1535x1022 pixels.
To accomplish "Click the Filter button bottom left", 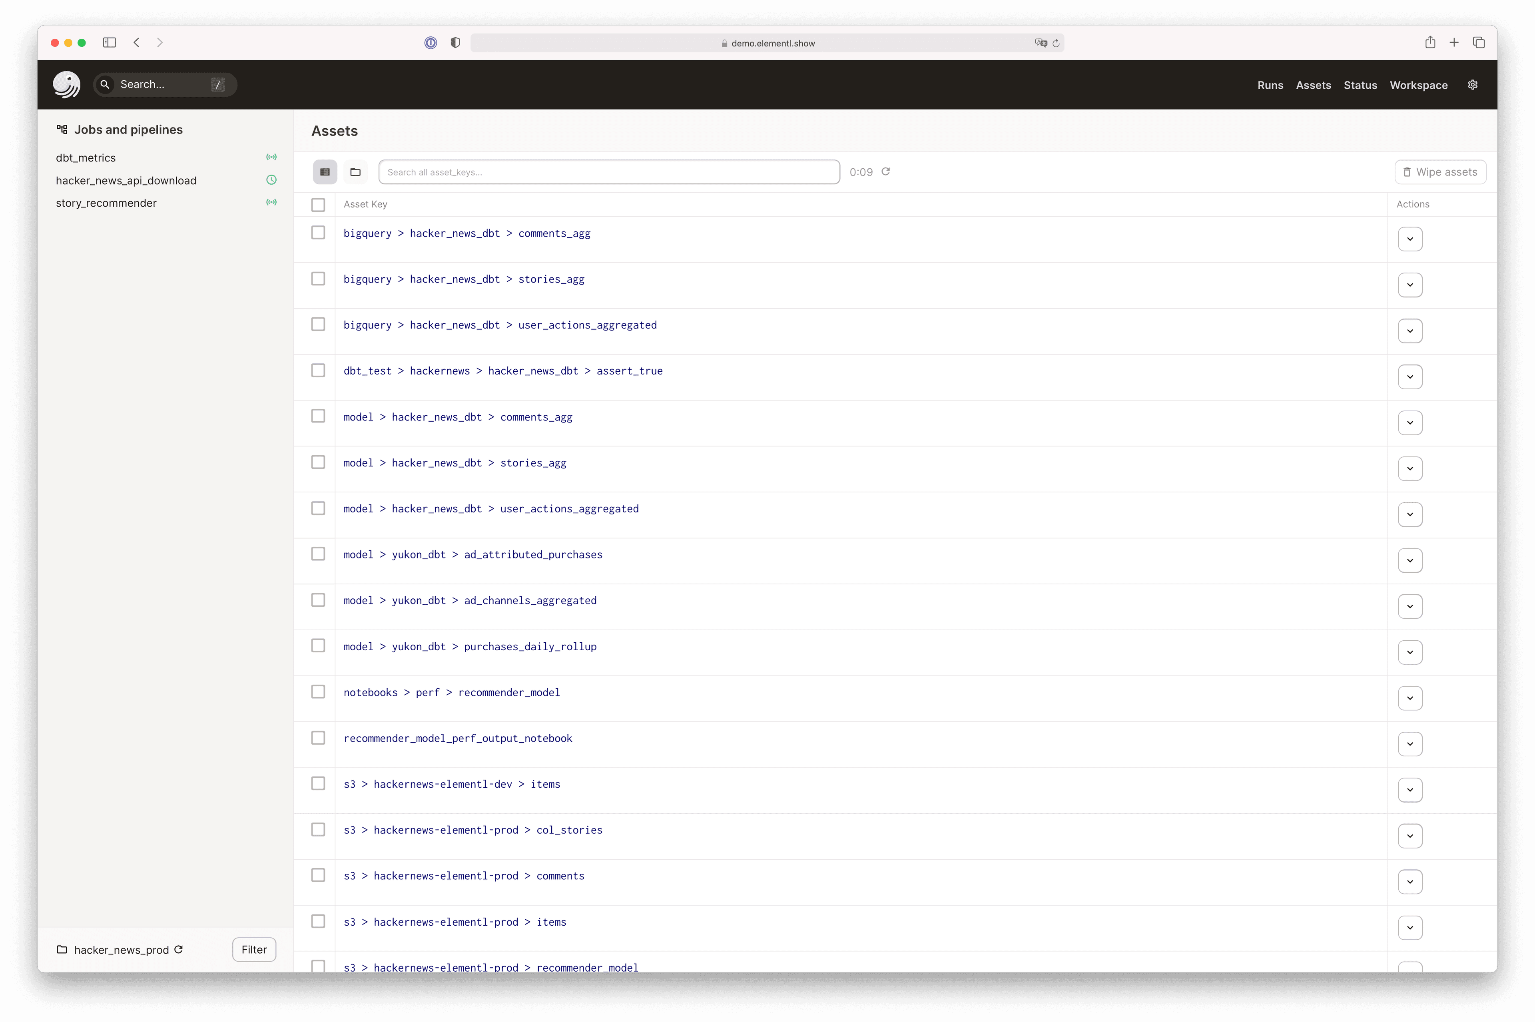I will click(253, 949).
